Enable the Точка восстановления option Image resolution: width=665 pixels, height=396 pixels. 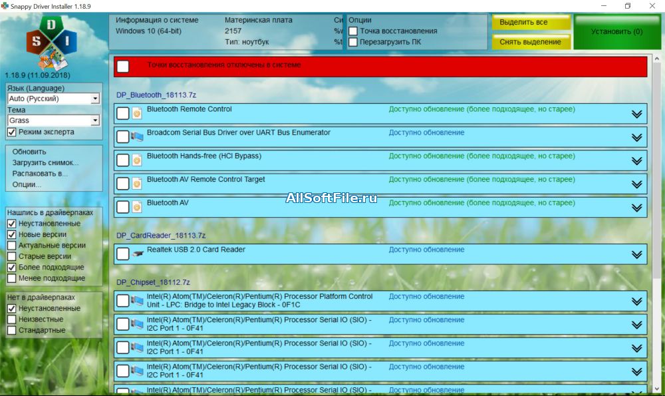tap(353, 31)
